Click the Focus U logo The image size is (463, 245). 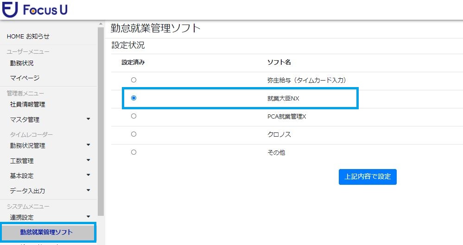pyautogui.click(x=35, y=10)
